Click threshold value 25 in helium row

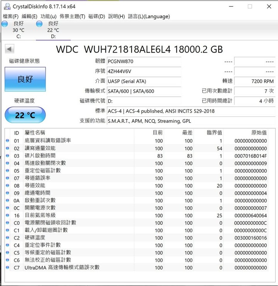click(x=219, y=216)
